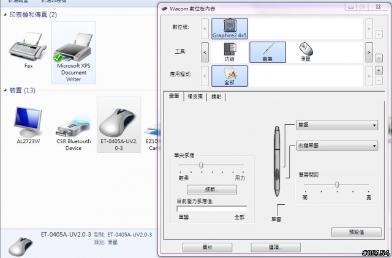Click the pen illustration side switch
Image resolution: width=392 pixels, height=258 pixels.
[277, 174]
